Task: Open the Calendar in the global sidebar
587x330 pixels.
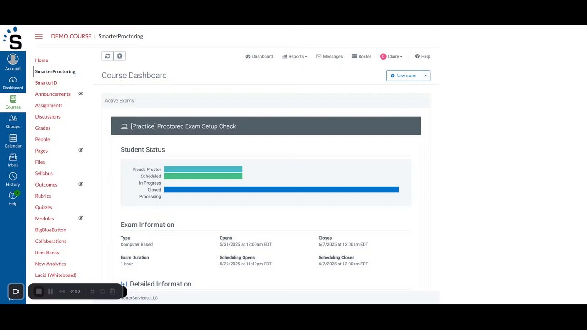Action: click(x=13, y=141)
